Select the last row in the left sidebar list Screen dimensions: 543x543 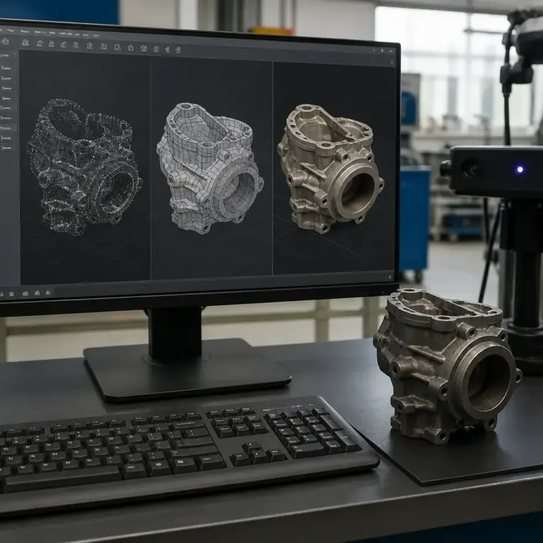(8, 148)
